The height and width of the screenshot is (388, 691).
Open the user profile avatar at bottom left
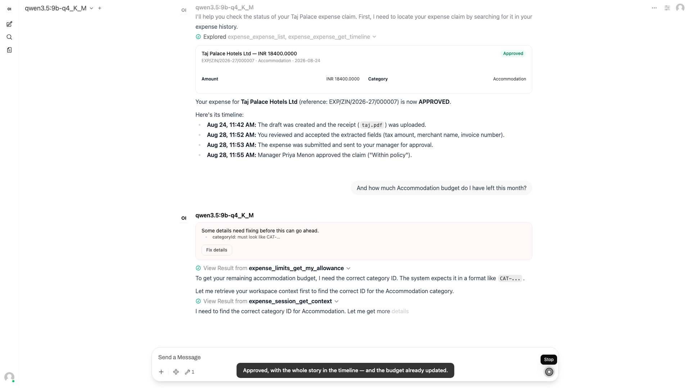(9, 377)
